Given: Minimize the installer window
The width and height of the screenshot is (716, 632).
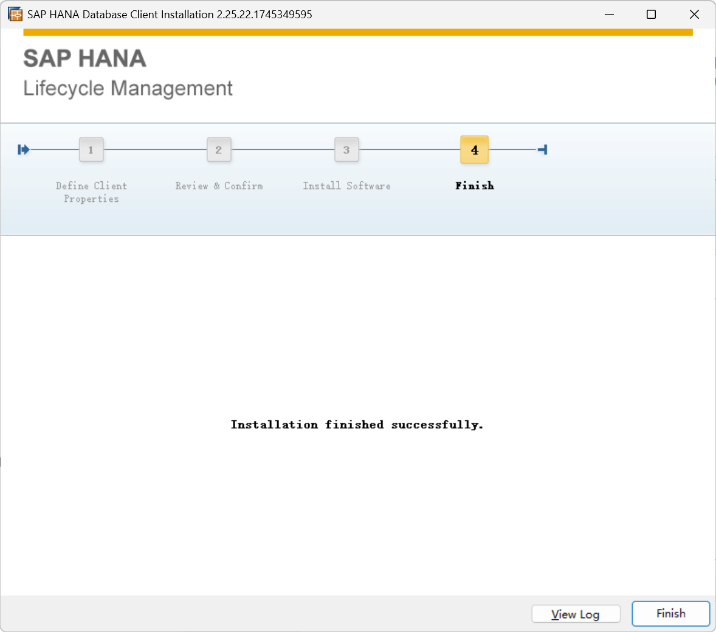Looking at the screenshot, I should tap(609, 14).
